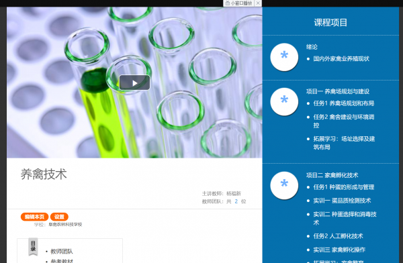This screenshot has height=263, width=403.
Task: Open 任务2 人工孵化技术
Action: (338, 236)
